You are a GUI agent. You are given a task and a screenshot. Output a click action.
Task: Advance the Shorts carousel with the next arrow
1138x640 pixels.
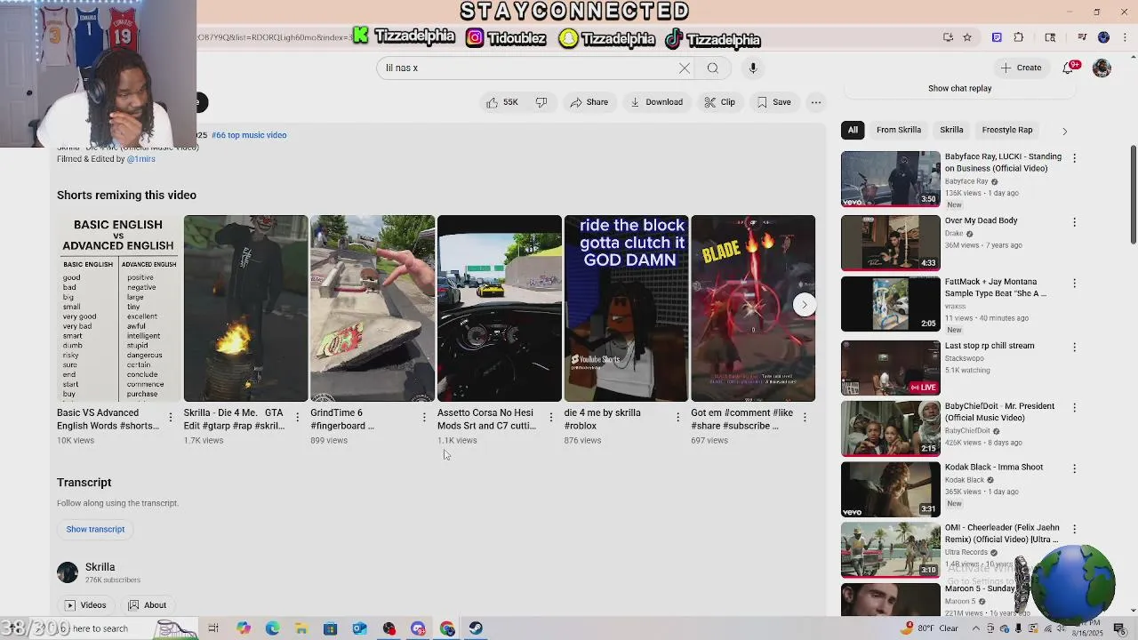pos(804,305)
